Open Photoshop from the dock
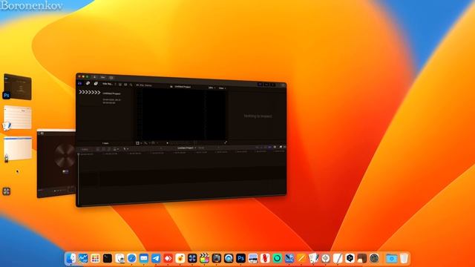This screenshot has width=475, height=267. [x=240, y=258]
